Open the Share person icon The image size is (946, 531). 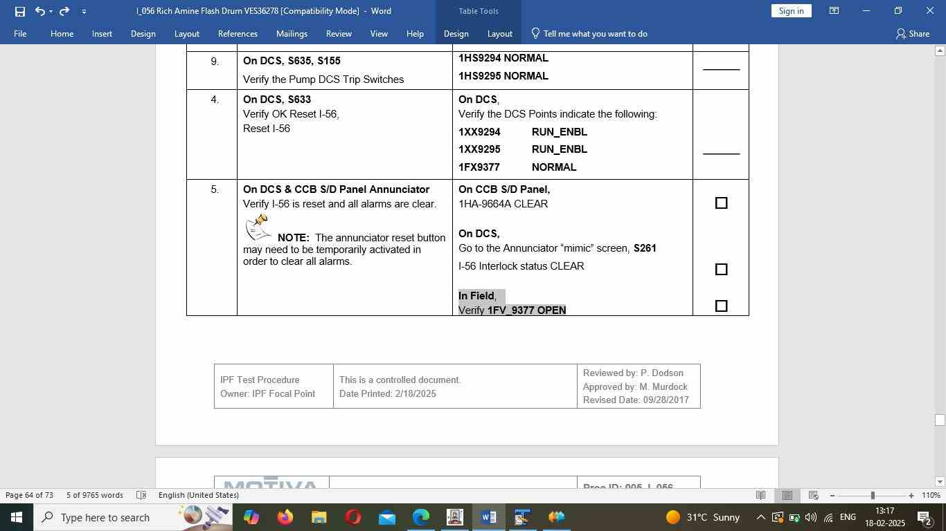click(900, 33)
